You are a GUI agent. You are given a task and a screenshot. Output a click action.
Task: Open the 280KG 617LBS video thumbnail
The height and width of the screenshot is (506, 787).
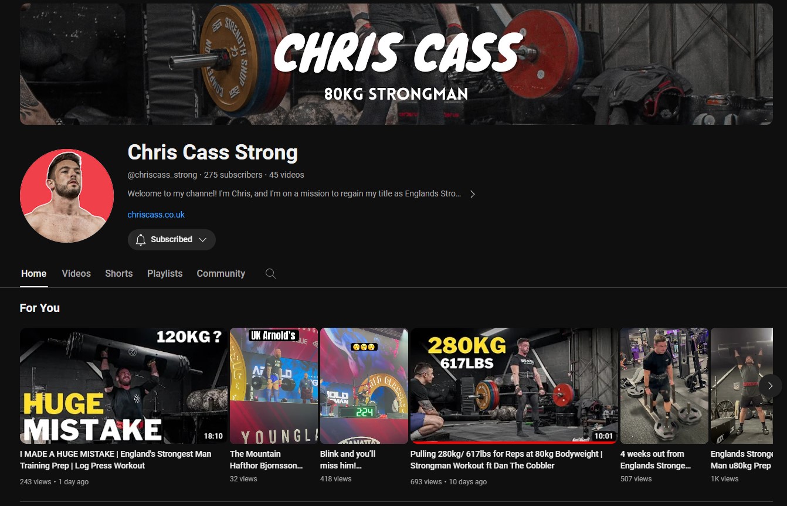(x=514, y=385)
